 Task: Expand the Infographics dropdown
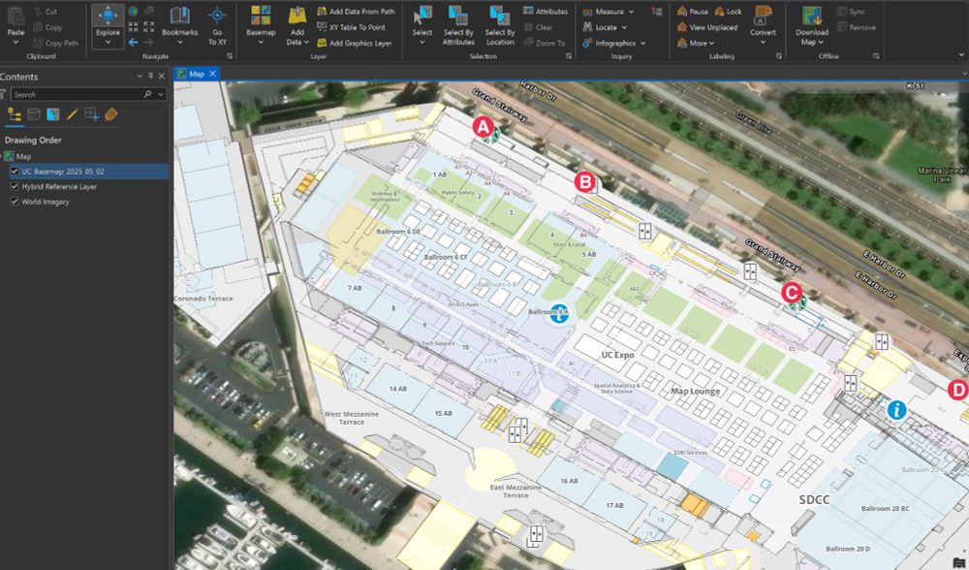(642, 44)
